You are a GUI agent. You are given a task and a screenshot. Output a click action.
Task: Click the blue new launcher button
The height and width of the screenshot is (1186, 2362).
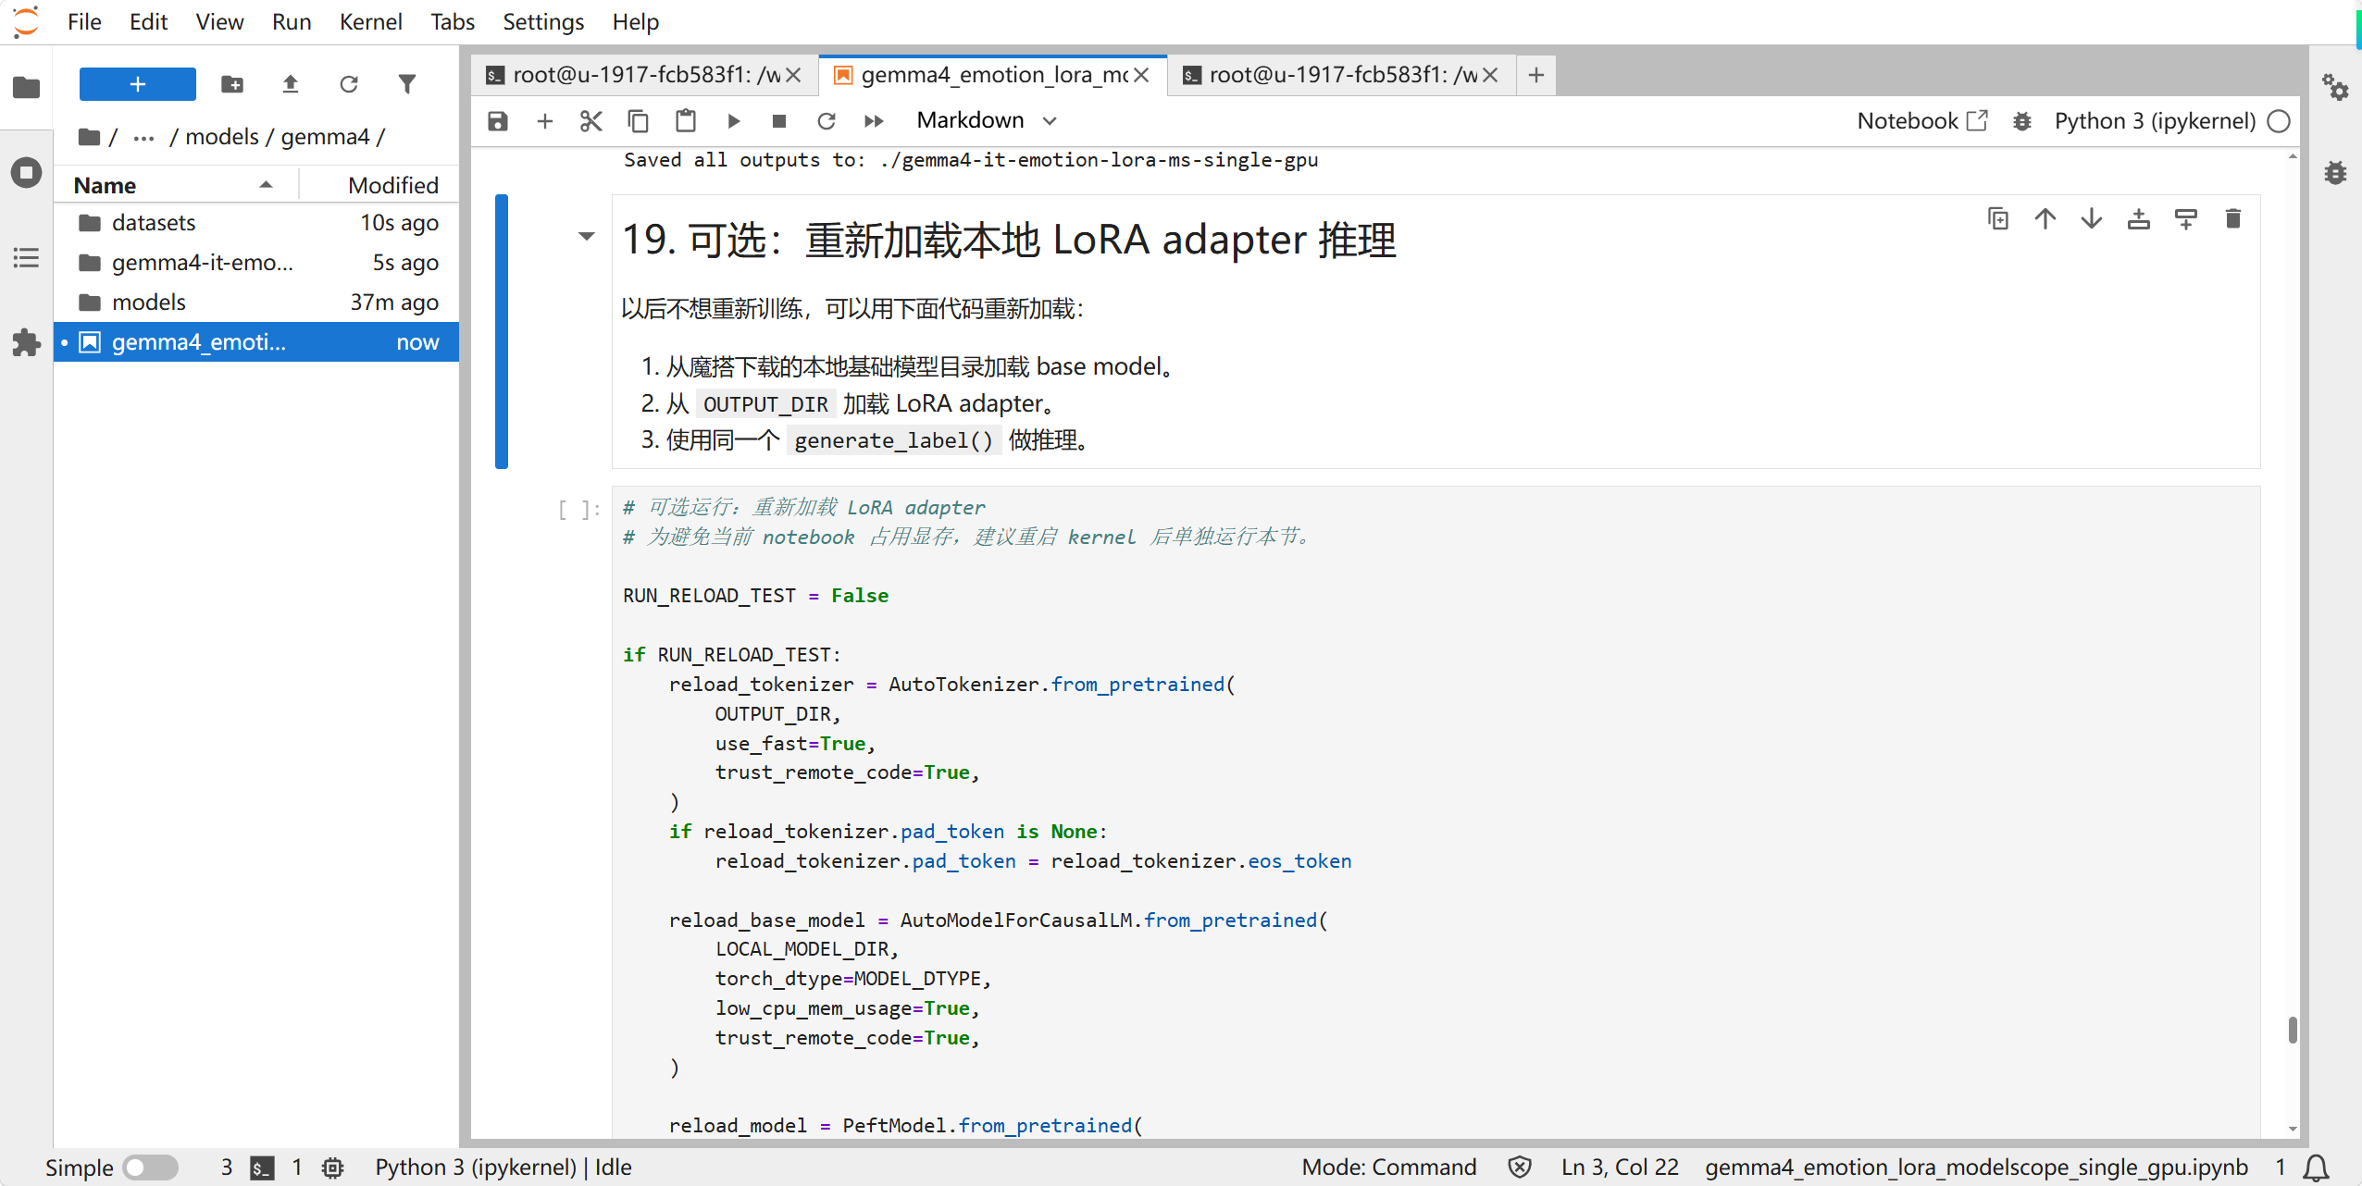pos(138,84)
